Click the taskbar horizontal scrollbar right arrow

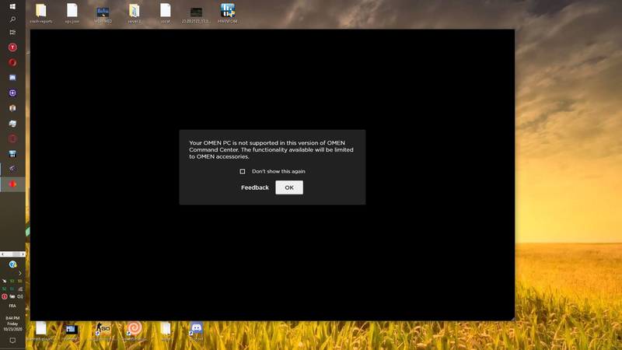[x=23, y=254]
